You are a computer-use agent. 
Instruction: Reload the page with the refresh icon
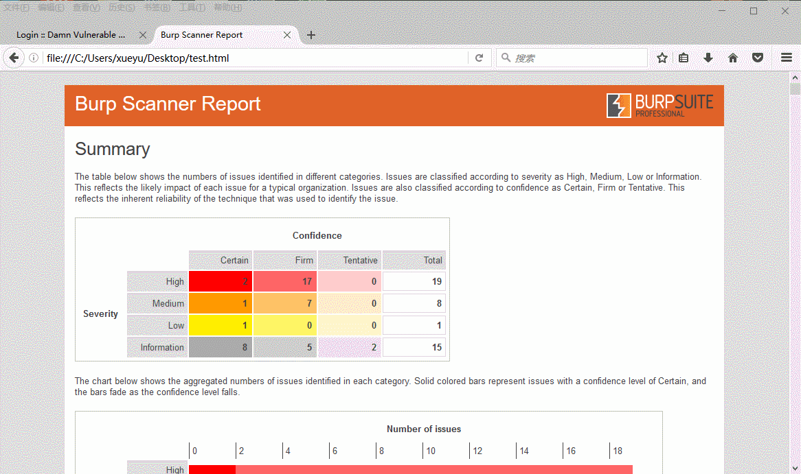(480, 58)
